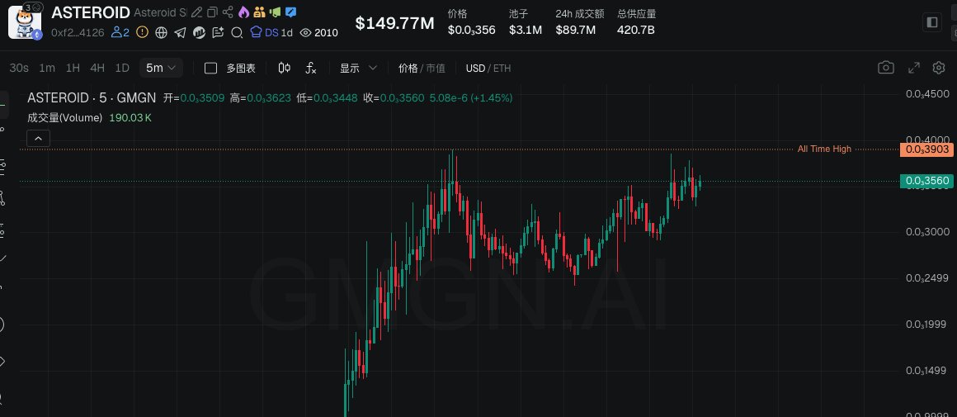
Task: Click the Volume value 190.03 K
Action: pos(130,118)
